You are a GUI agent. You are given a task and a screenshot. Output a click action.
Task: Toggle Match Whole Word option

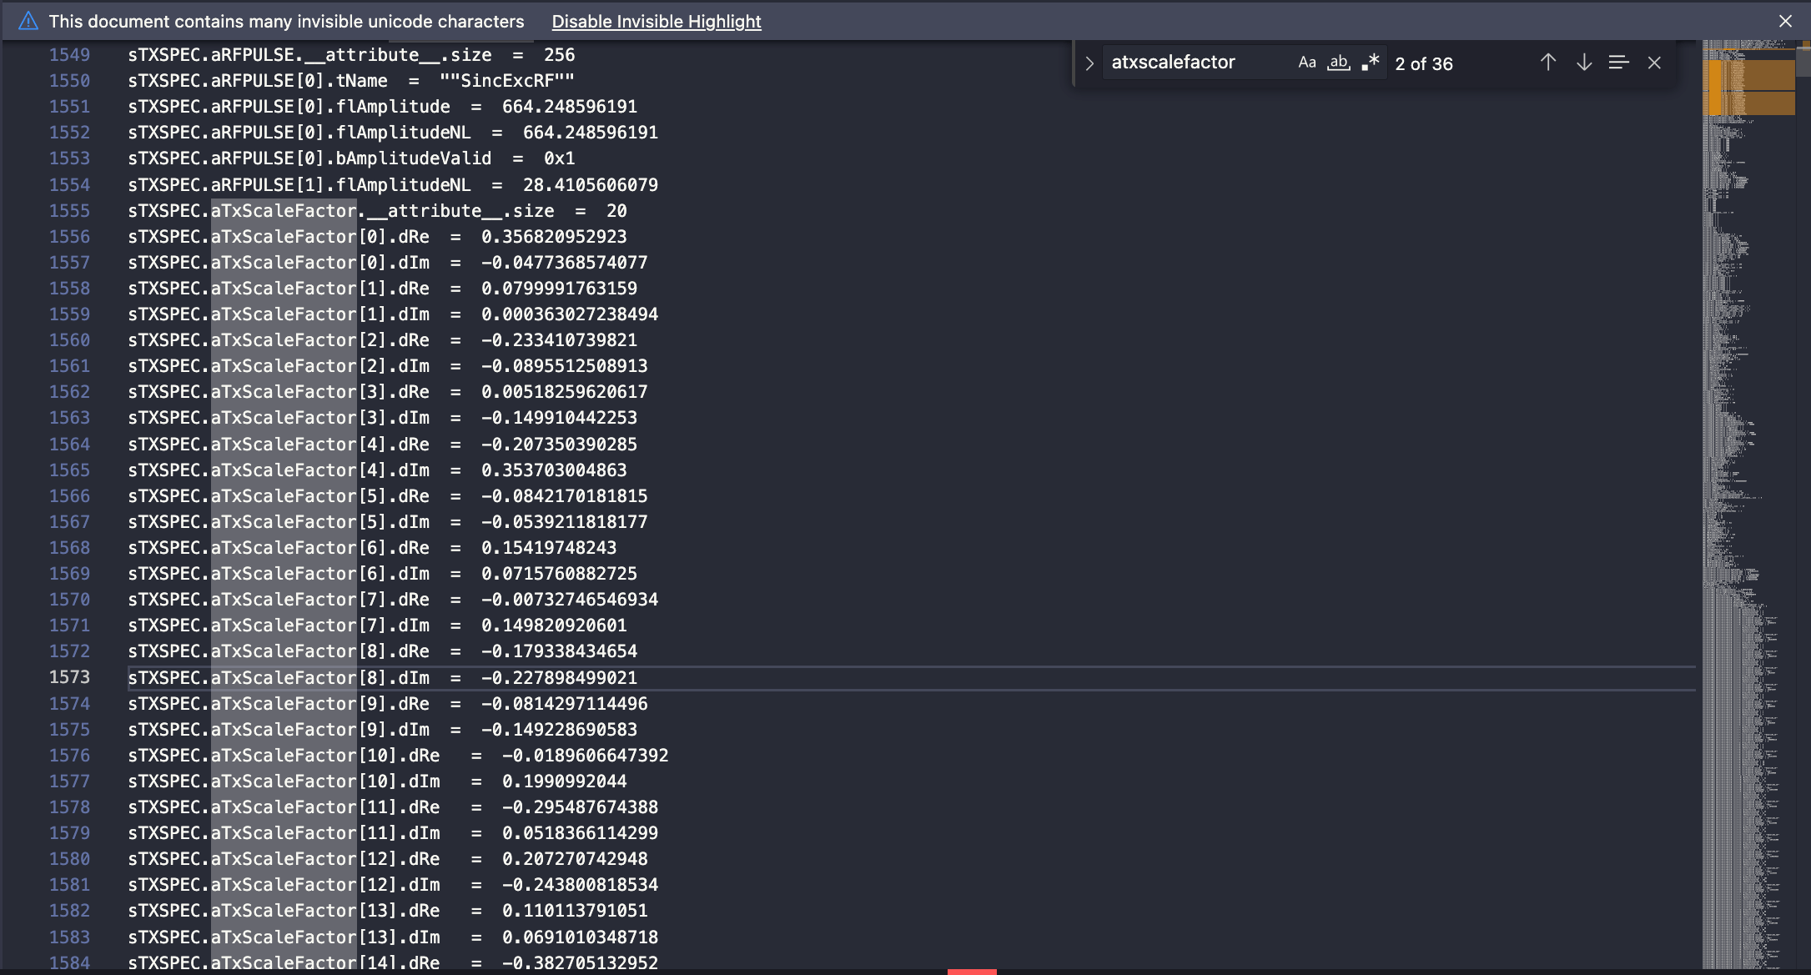(1339, 63)
